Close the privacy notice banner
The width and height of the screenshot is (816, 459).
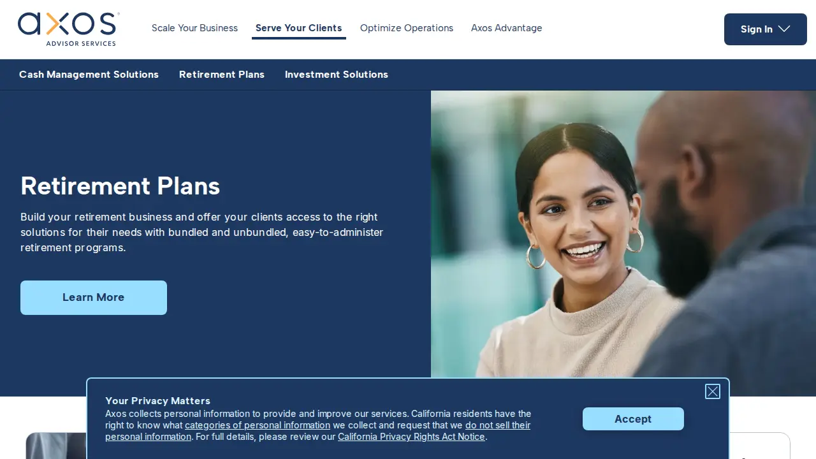[713, 391]
